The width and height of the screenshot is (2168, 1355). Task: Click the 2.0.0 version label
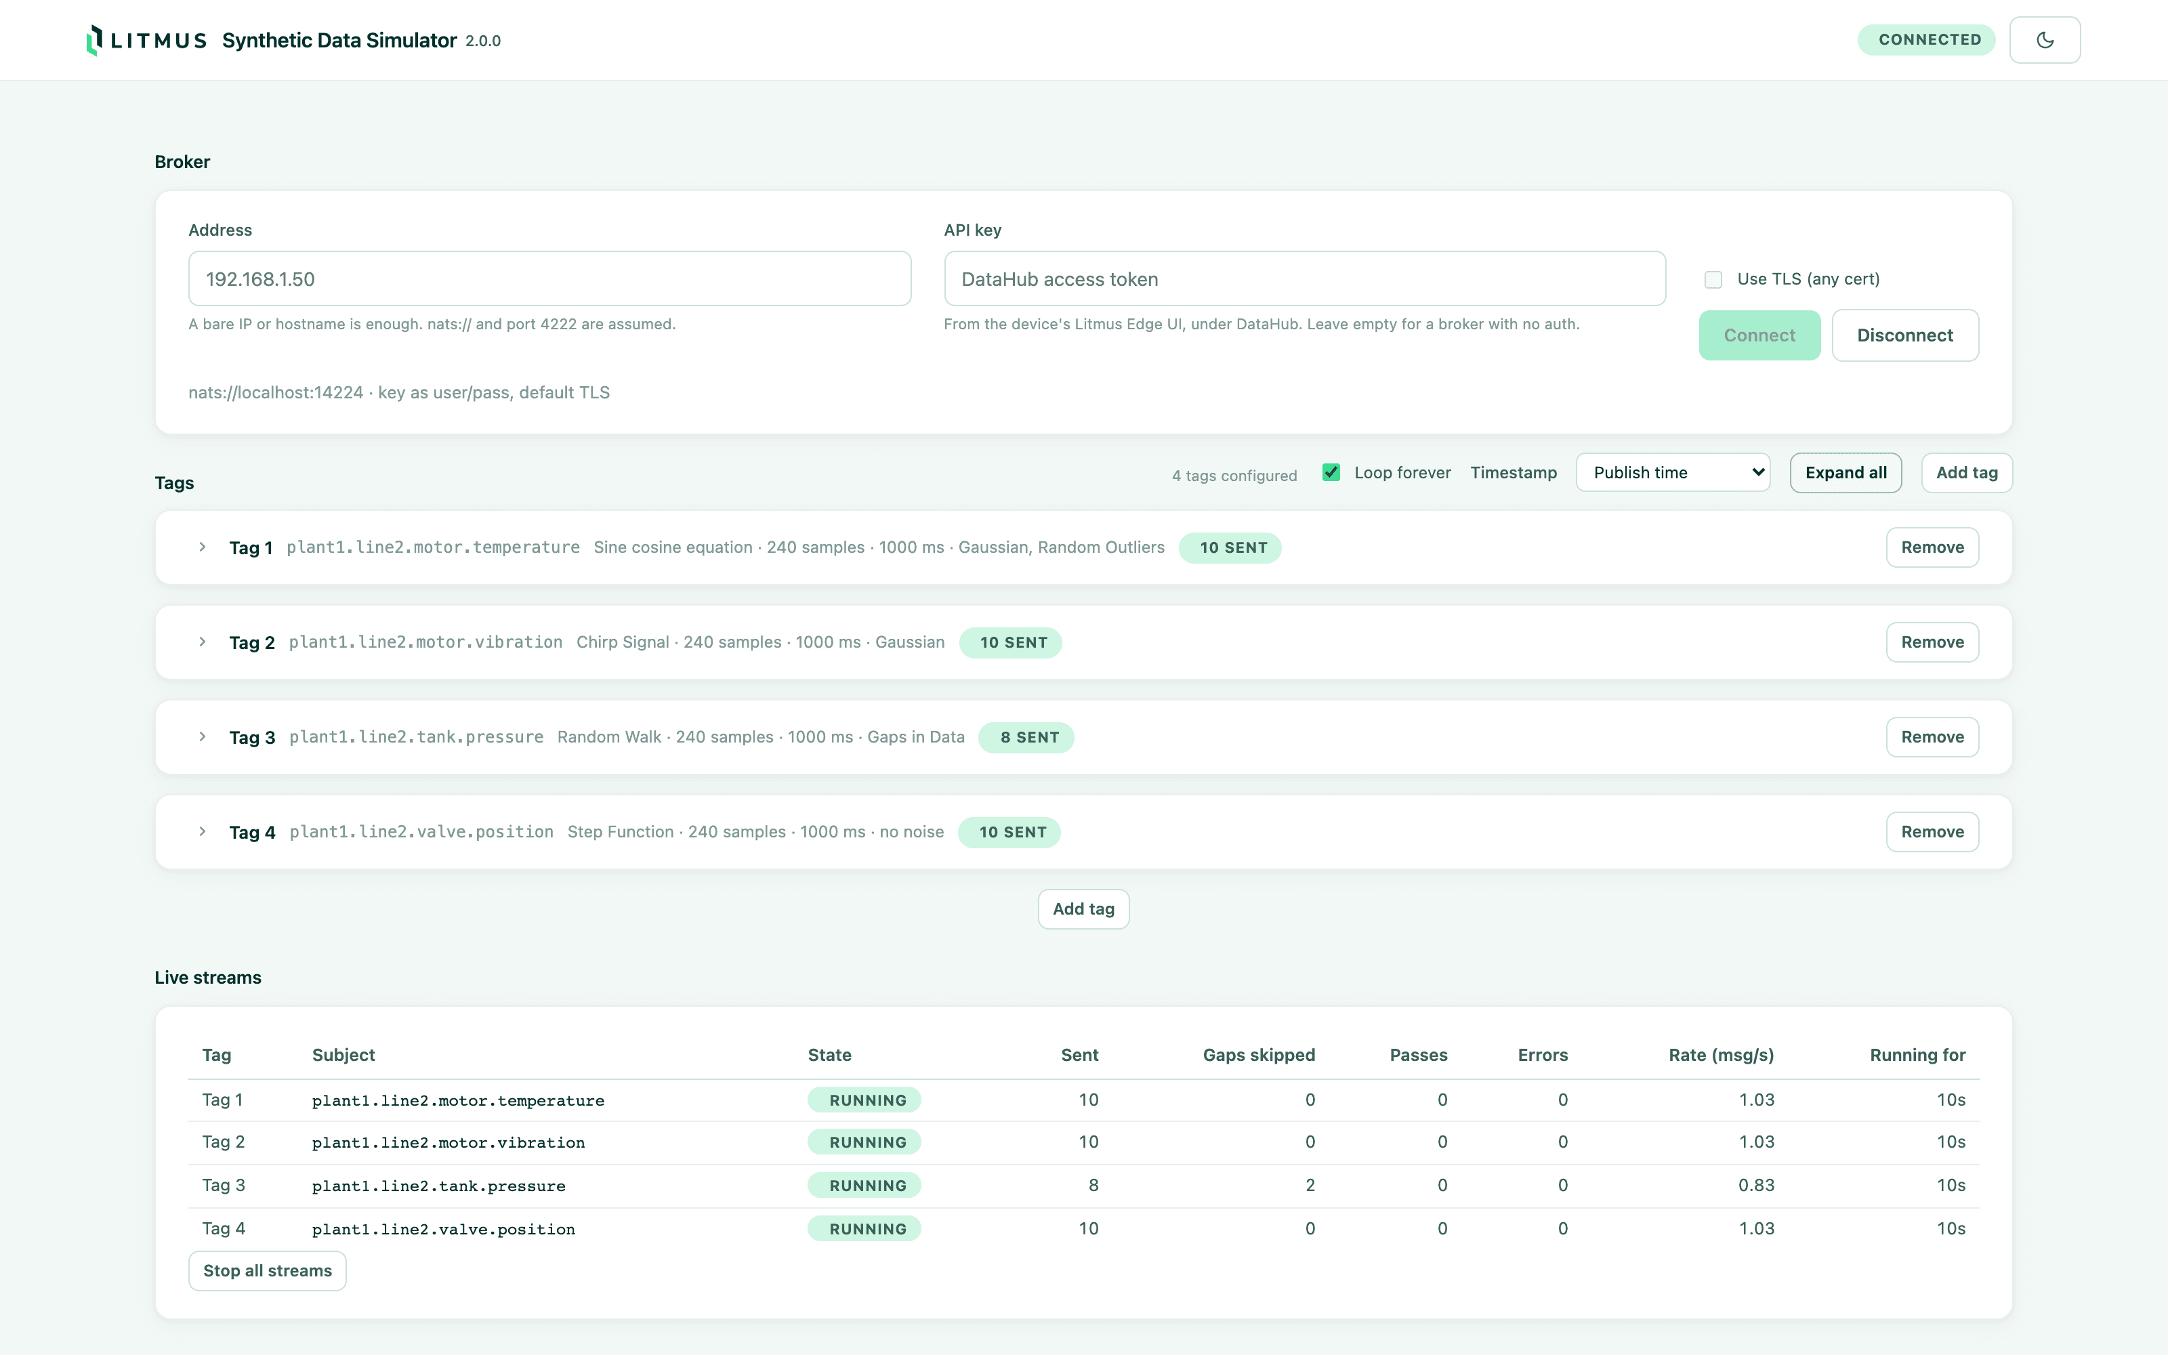(483, 41)
